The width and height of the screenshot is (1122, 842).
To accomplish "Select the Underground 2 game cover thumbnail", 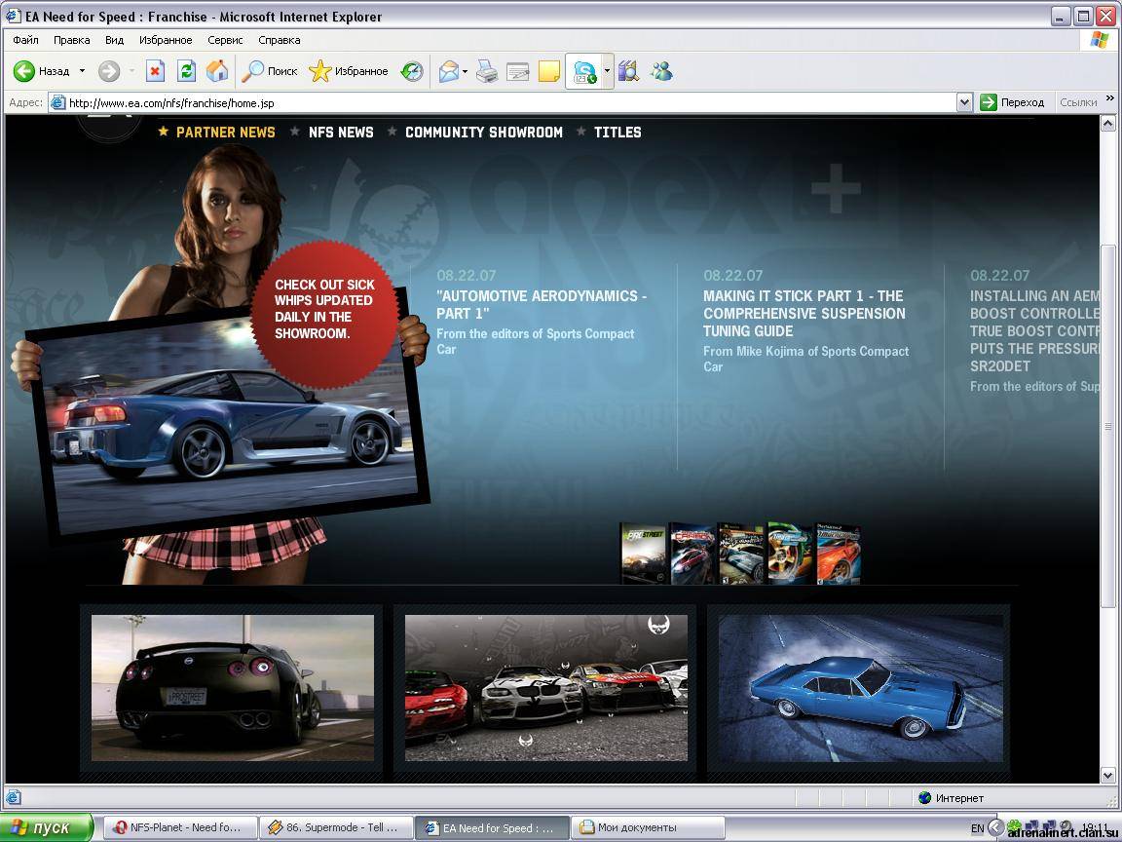I will coord(790,554).
